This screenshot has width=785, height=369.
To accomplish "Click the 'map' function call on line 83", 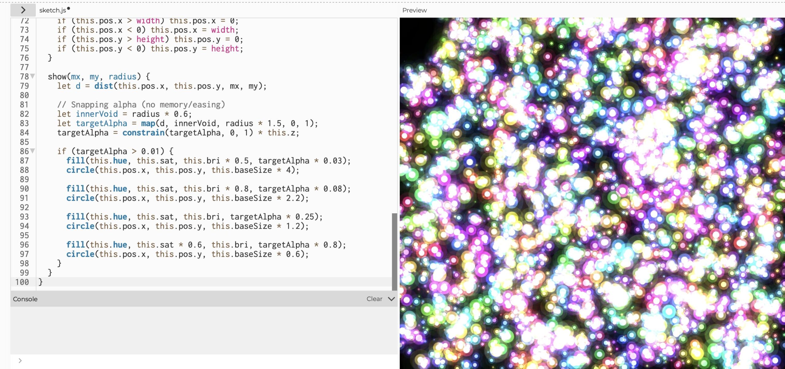I will (148, 123).
